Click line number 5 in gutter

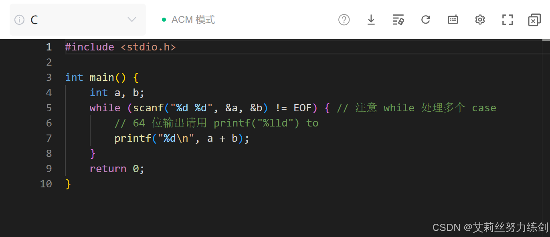(x=49, y=108)
